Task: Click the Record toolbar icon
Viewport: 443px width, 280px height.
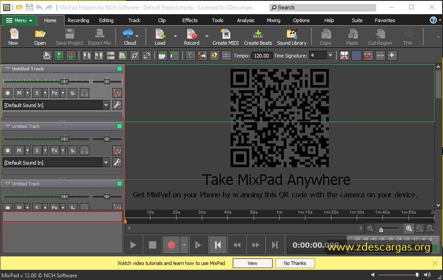Action: coord(192,37)
